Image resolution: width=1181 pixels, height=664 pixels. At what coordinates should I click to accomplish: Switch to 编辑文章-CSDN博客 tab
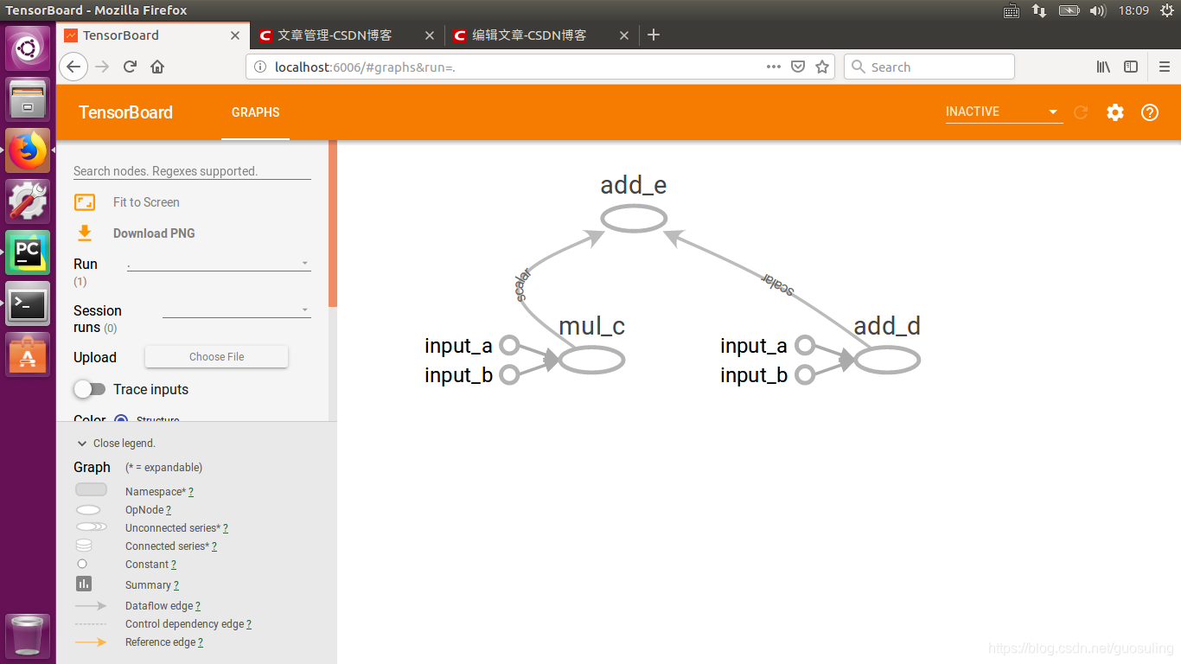[x=543, y=35]
